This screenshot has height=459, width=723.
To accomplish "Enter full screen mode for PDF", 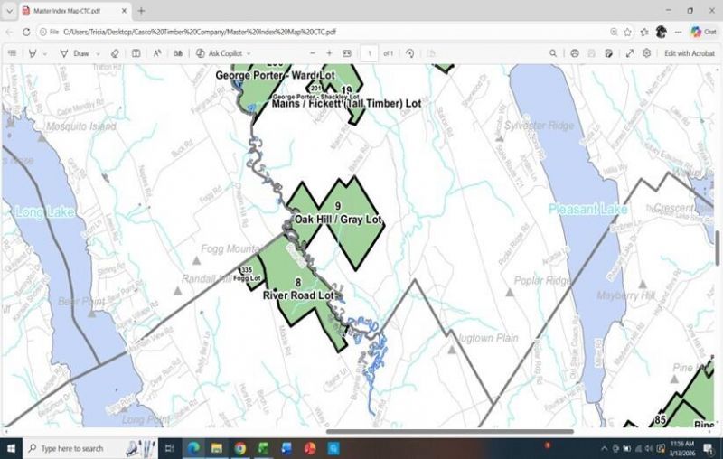I will 629,53.
